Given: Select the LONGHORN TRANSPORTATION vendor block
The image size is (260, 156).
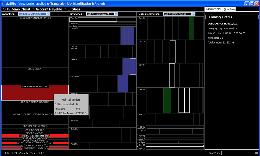Looking at the screenshot, I should [35, 42].
